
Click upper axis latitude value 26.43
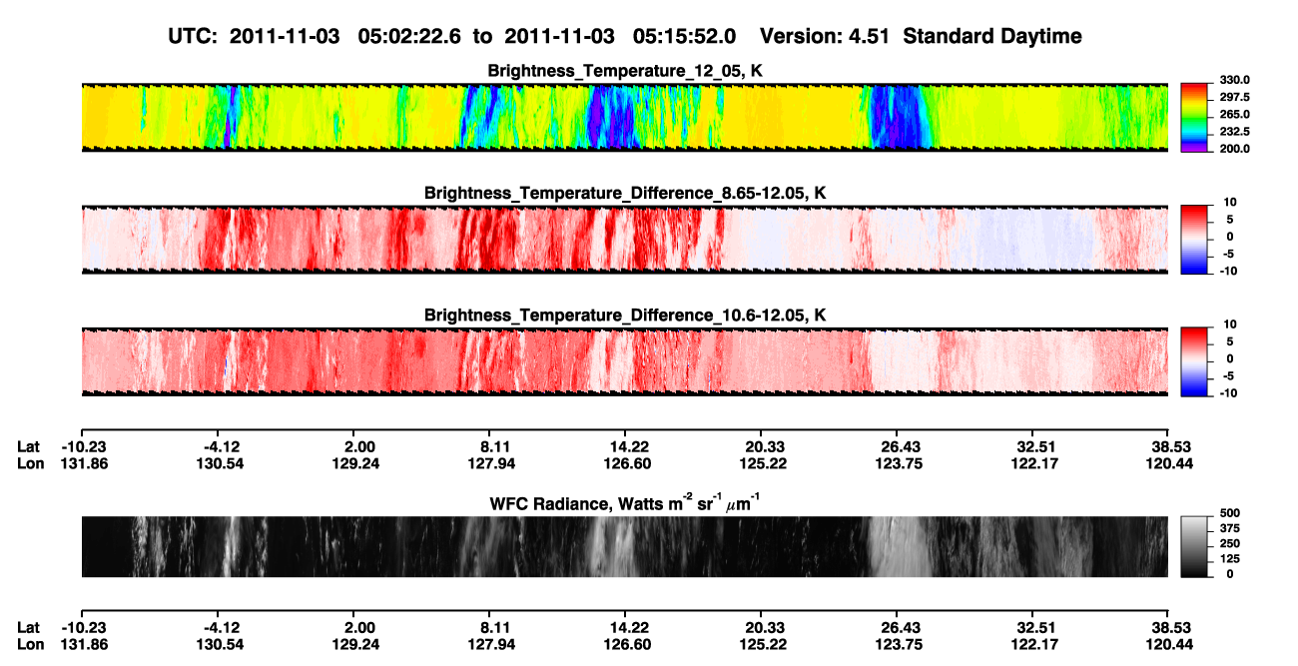pos(897,446)
